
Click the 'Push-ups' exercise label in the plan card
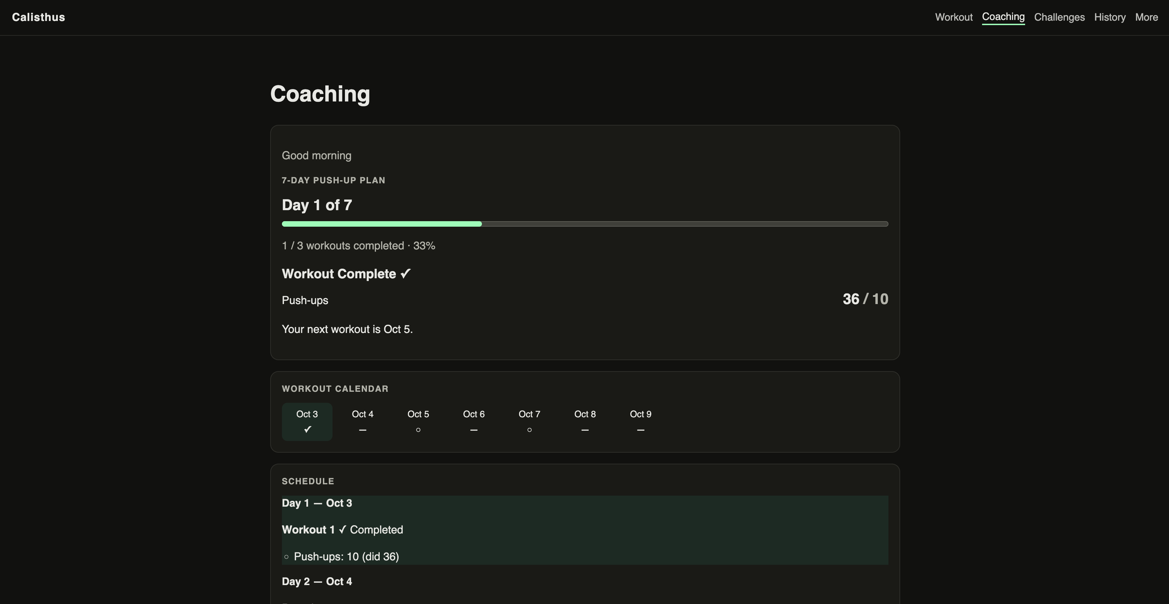tap(305, 300)
